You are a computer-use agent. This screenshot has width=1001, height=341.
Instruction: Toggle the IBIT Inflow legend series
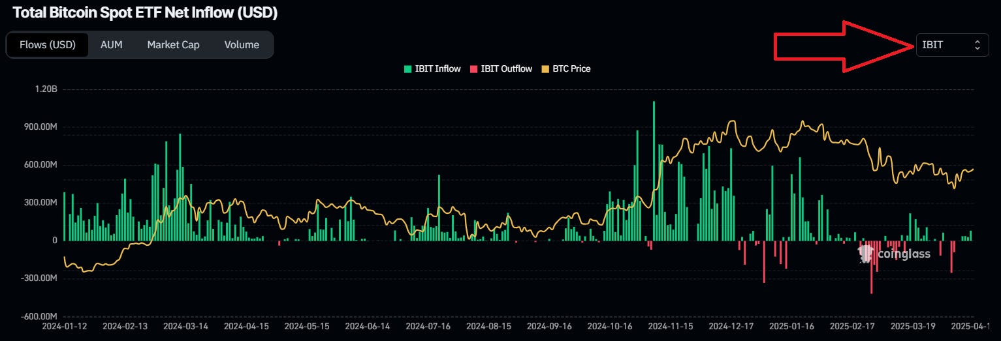(432, 68)
